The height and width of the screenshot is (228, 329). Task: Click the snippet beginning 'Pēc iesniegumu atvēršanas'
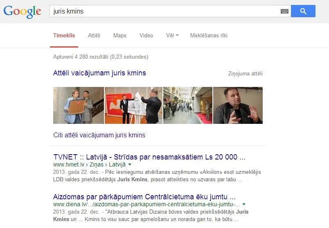pyautogui.click(x=157, y=176)
